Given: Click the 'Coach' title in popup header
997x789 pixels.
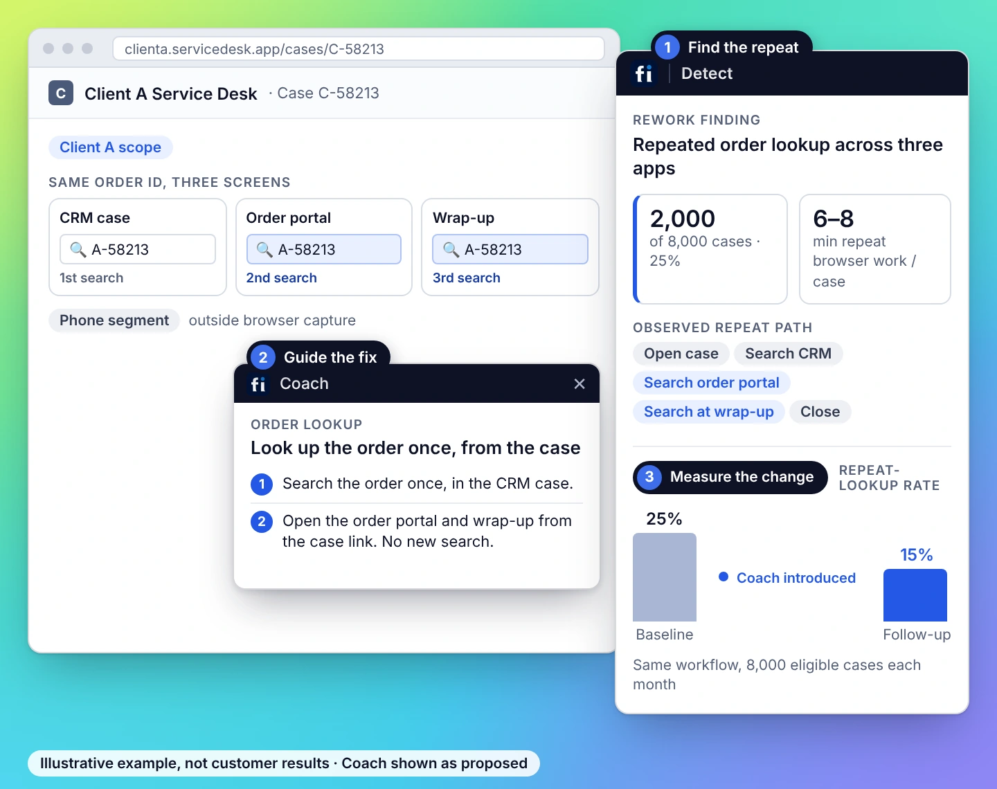Looking at the screenshot, I should 304,383.
